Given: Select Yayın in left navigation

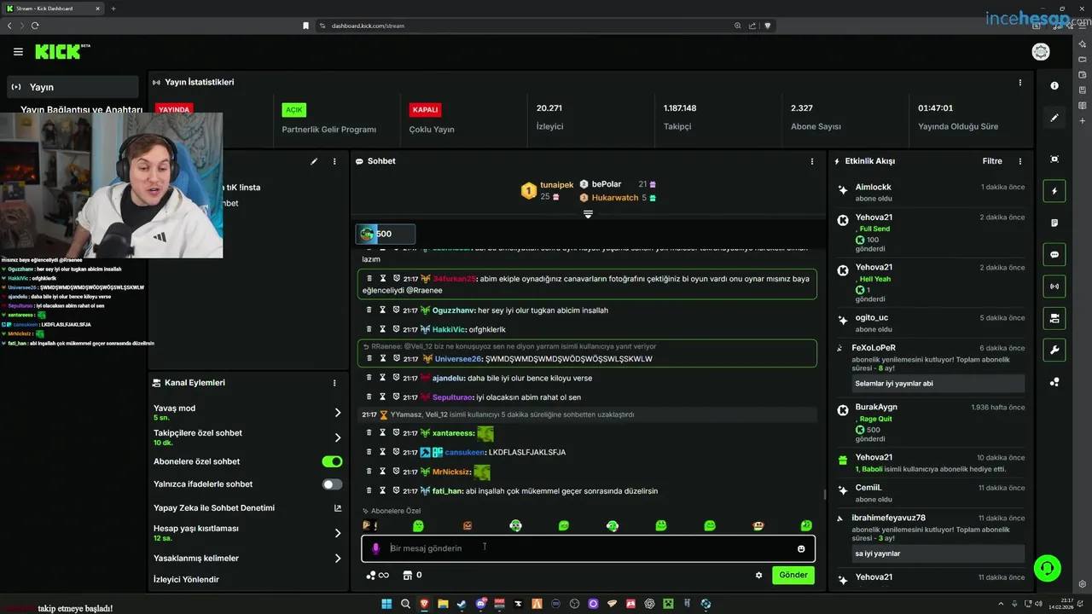Looking at the screenshot, I should coord(73,87).
